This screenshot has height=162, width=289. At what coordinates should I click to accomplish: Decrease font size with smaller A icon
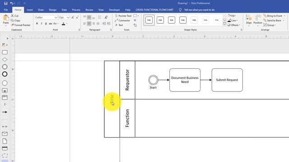[77, 17]
